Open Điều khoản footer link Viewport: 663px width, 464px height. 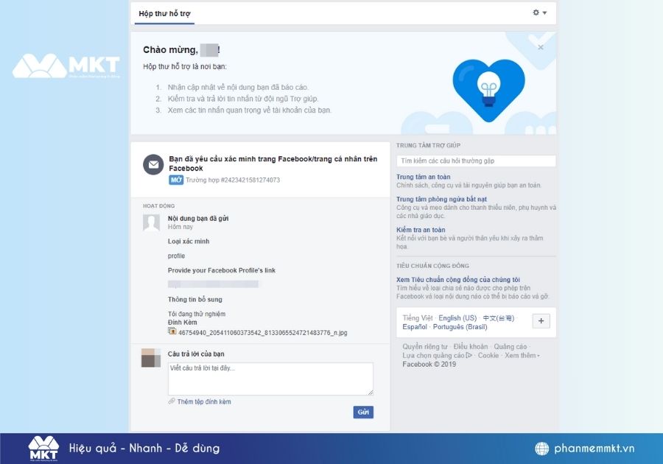point(471,346)
